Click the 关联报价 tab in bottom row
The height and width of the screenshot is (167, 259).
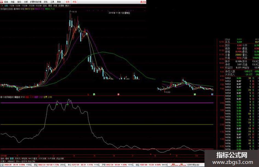[x=11, y=161]
